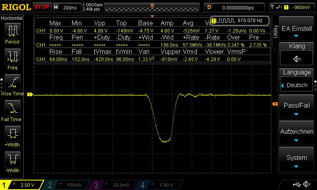317x190 pixels.
Task: Select the Freq measurement icon
Action: [12, 57]
